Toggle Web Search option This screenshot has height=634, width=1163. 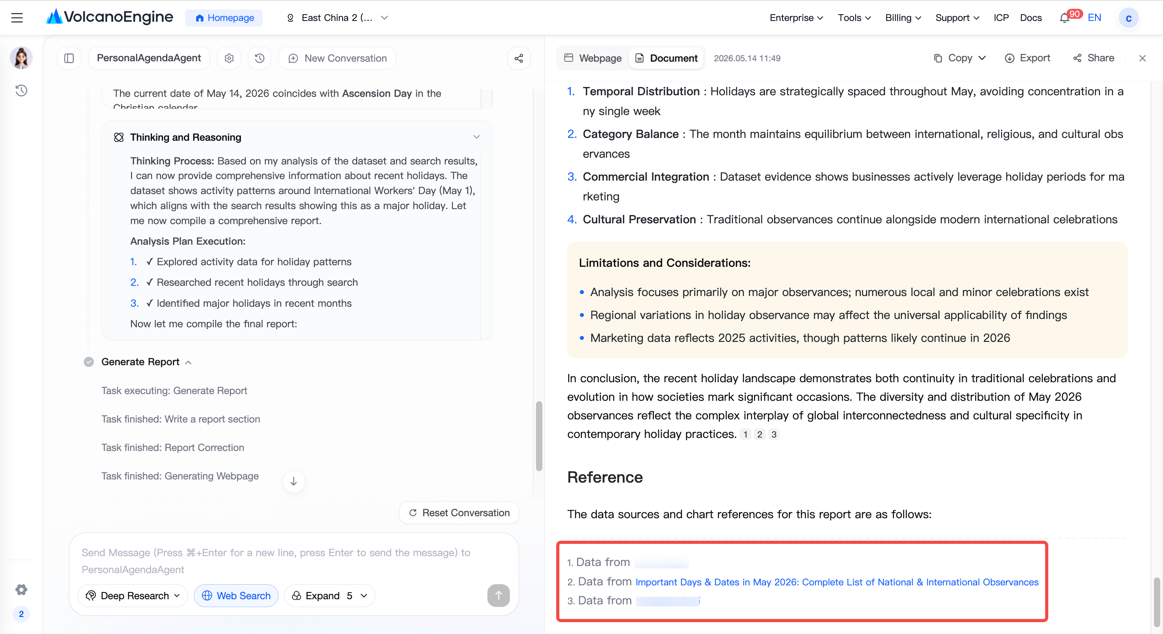coord(236,596)
